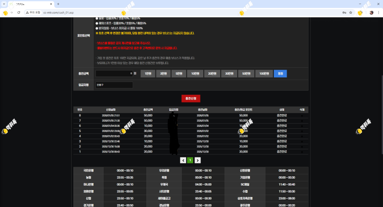The image size is (383, 207).
Task: Click the blue 정정 reset button
Action: (x=280, y=73)
